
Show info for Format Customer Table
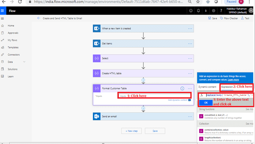coord(182,88)
